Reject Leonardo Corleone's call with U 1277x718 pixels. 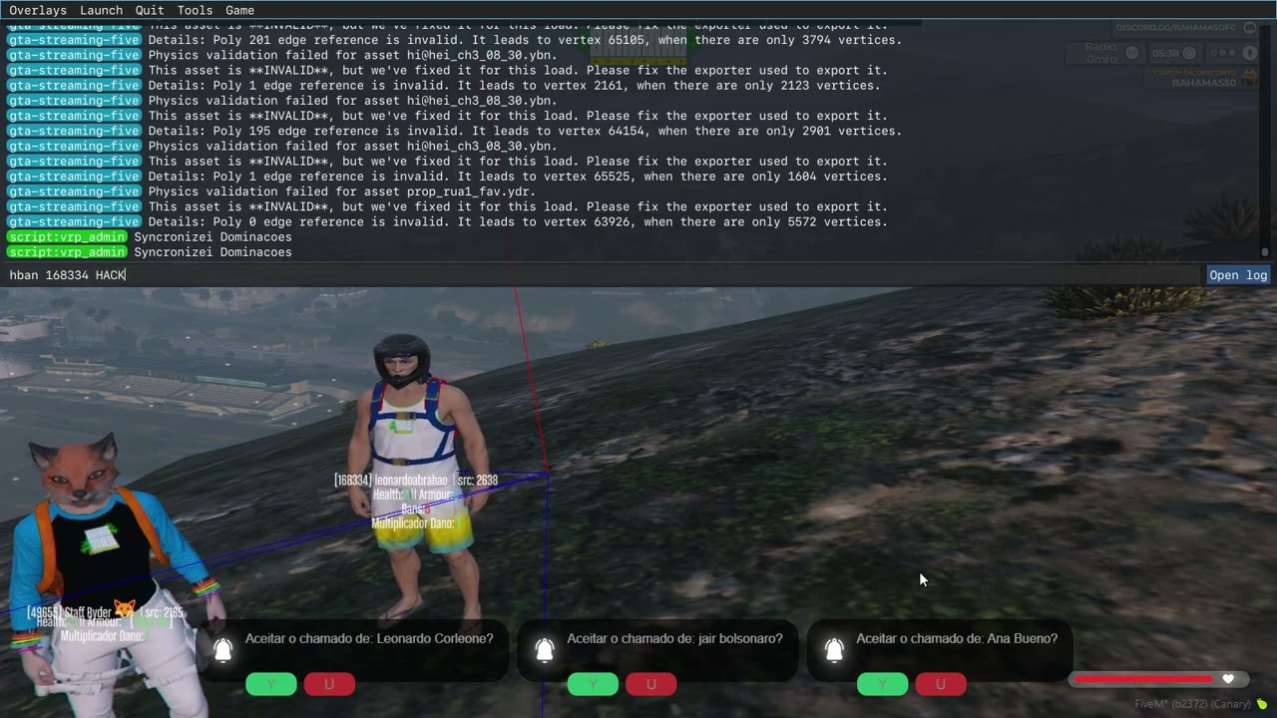point(329,684)
